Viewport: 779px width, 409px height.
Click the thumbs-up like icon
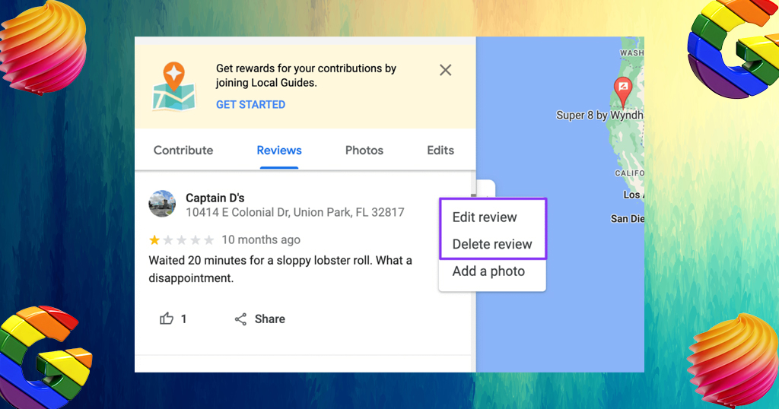[x=167, y=319]
